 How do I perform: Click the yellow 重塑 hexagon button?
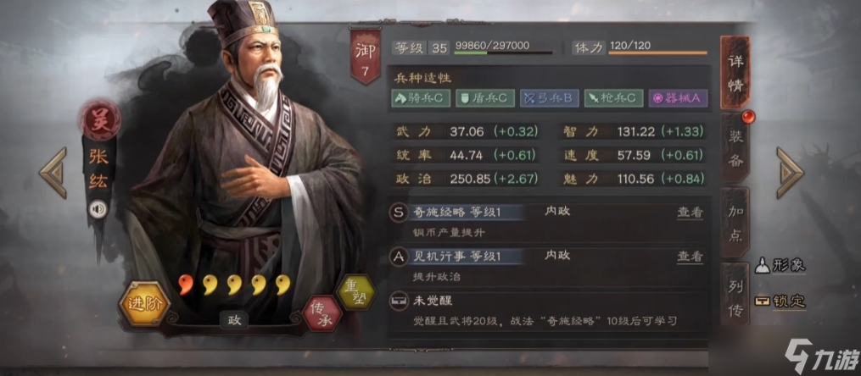pyautogui.click(x=355, y=290)
